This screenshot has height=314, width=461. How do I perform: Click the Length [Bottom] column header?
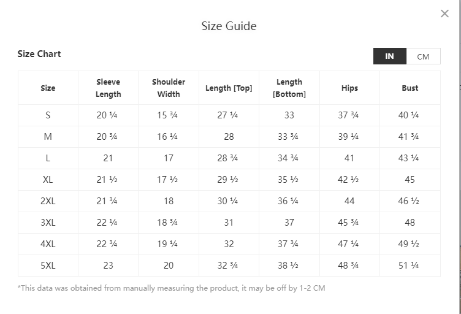(x=289, y=88)
